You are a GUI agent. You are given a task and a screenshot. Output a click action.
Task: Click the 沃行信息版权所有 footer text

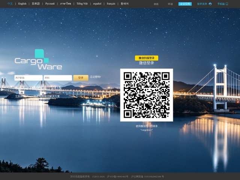80,177
